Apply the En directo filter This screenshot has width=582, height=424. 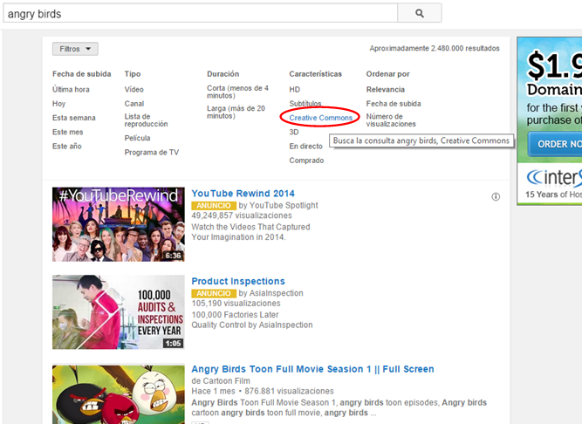(306, 147)
